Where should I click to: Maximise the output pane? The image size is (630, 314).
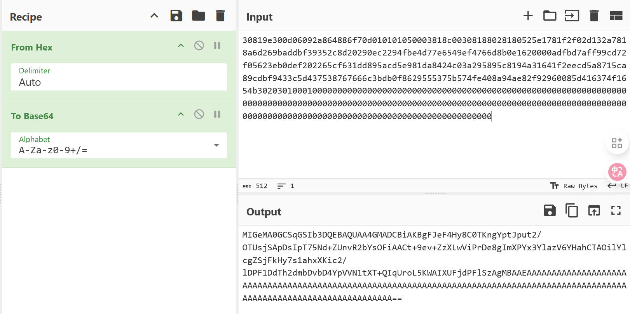pyautogui.click(x=616, y=211)
